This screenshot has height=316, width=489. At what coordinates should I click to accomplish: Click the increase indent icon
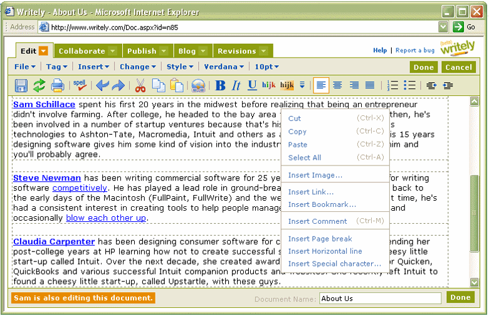[448, 85]
